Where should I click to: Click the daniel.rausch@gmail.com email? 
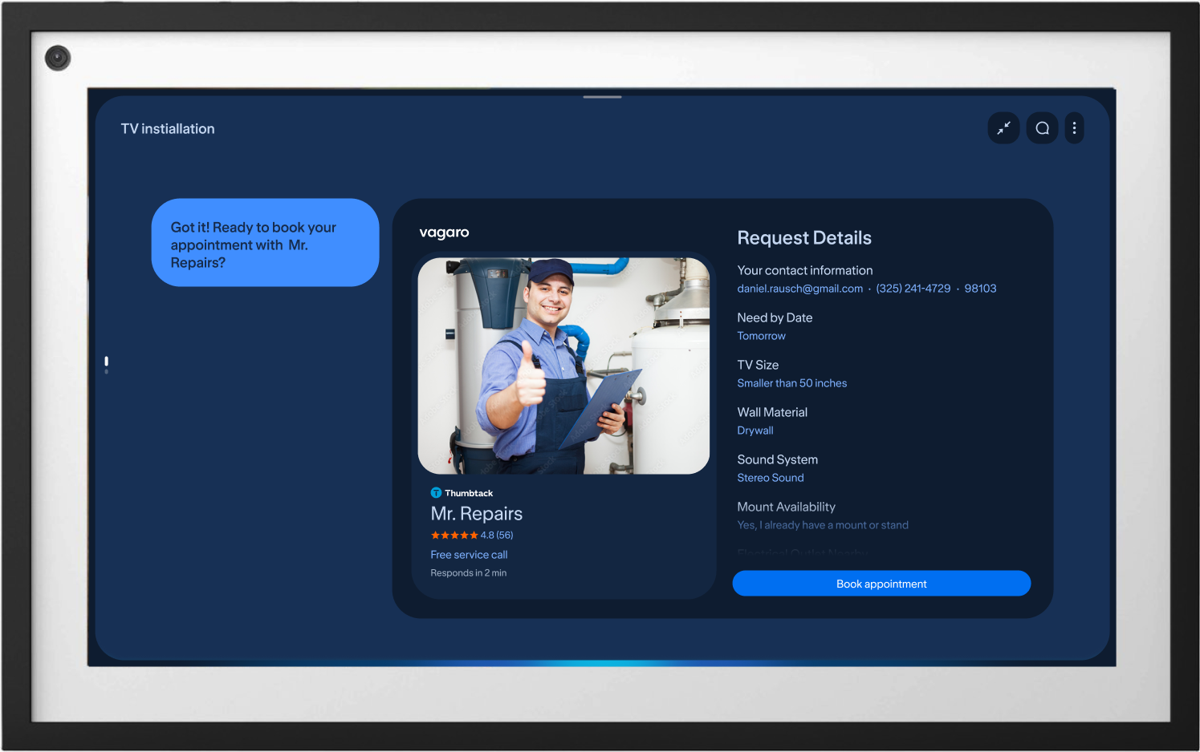800,289
